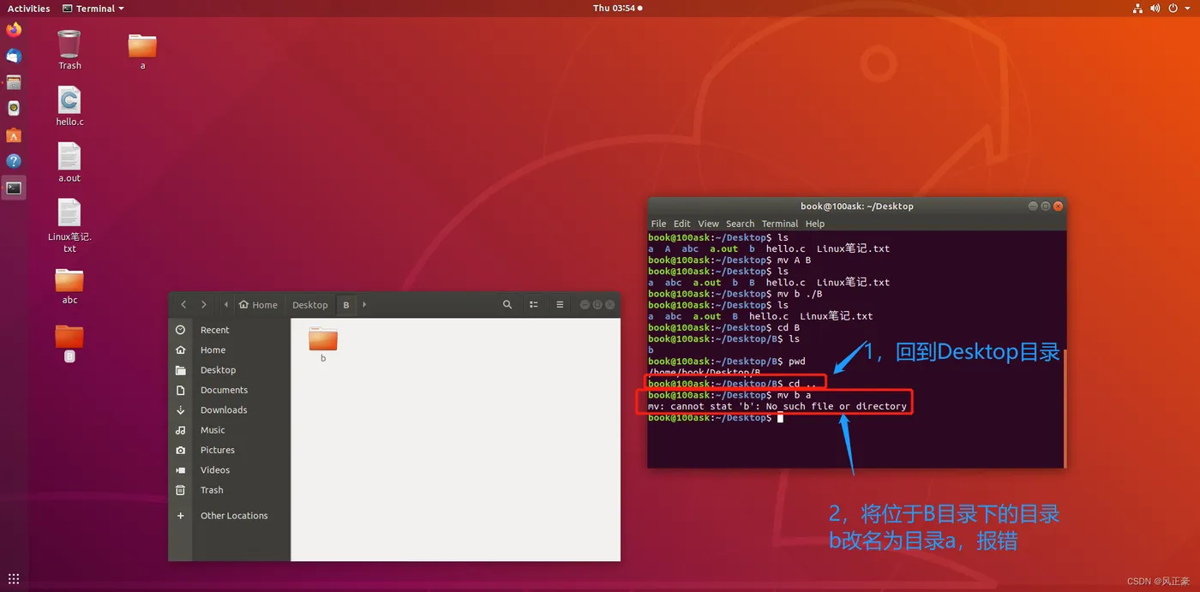Click terminal line 'mv A B'
This screenshot has width=1200, height=592.
coord(729,260)
